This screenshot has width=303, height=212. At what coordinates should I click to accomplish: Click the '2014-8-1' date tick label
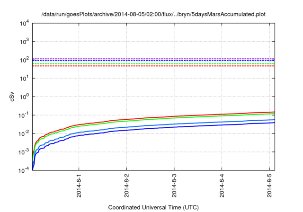[x=79, y=185]
